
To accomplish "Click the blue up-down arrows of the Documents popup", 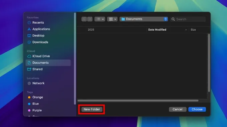I will coord(166,19).
